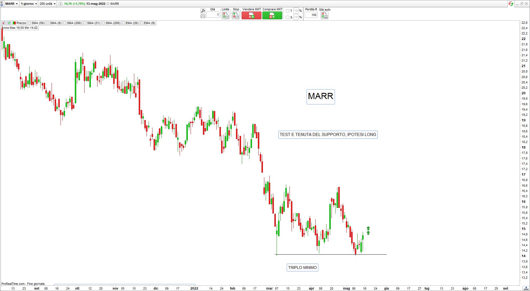Click the Limite order icon
This screenshot has height=291, width=530.
coord(225,16)
